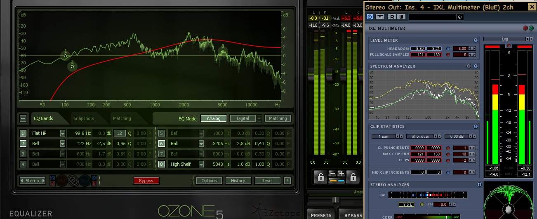Viewport: 537px width, 219px height.
Task: Open the History window
Action: 238,181
